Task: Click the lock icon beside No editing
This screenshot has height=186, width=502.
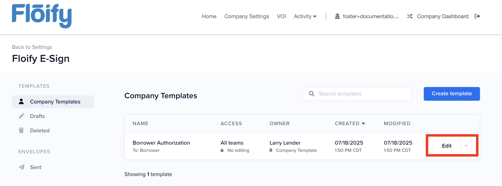Action: click(x=222, y=150)
